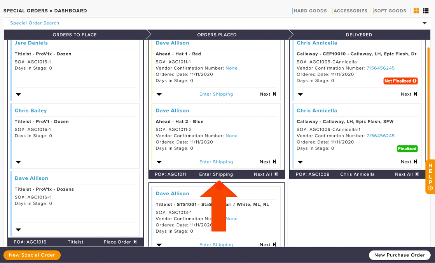This screenshot has height=263, width=435.
Task: Edit vendor confirmation None on Hat 1 Red
Action: 231,68
